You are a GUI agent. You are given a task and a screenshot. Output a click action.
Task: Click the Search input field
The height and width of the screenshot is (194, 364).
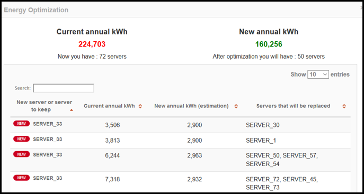64,88
